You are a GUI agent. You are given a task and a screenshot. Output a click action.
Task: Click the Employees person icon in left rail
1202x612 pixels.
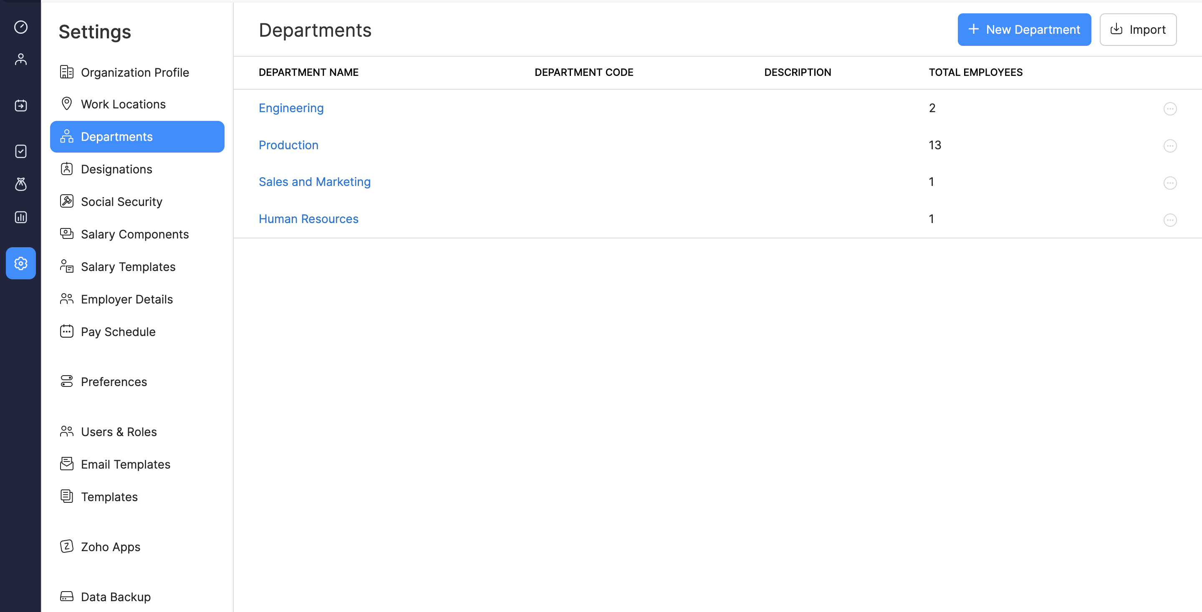pos(20,59)
